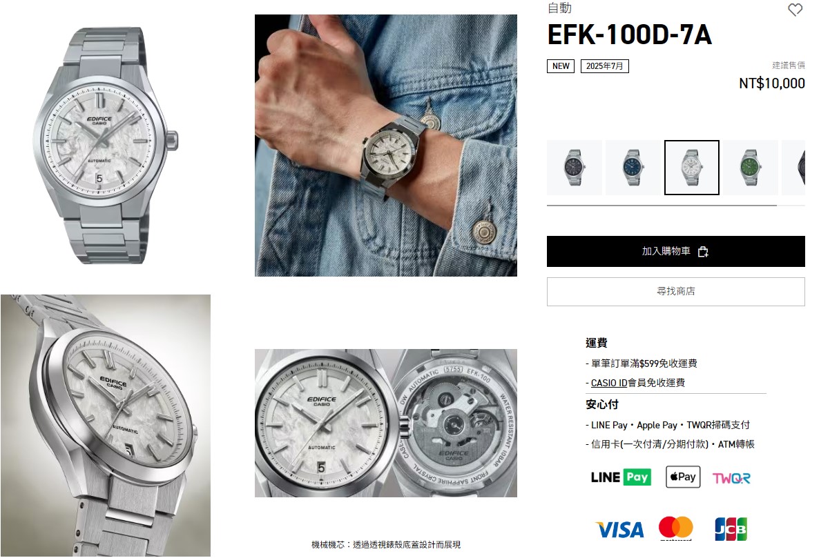Viewport: 839px width, 558px height.
Task: Open the CASIO ID member link
Action: click(x=609, y=383)
